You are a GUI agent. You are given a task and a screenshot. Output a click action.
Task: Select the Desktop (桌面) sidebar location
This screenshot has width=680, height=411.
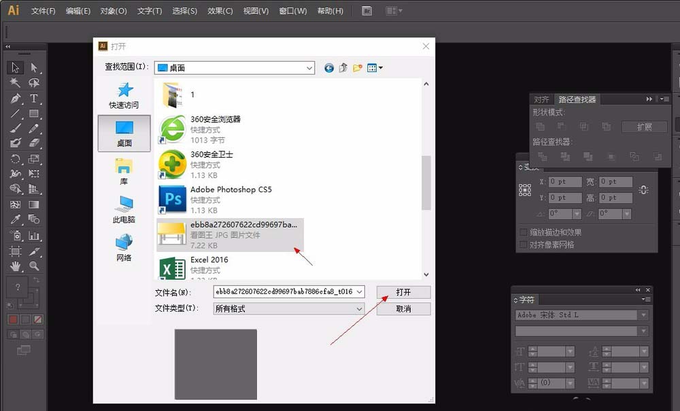click(124, 133)
